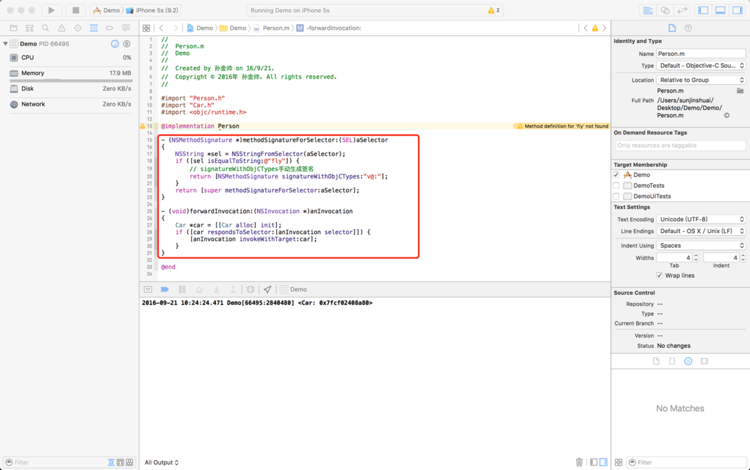The image size is (750, 470).
Task: Show the Project navigator folder icon
Action: tap(13, 28)
